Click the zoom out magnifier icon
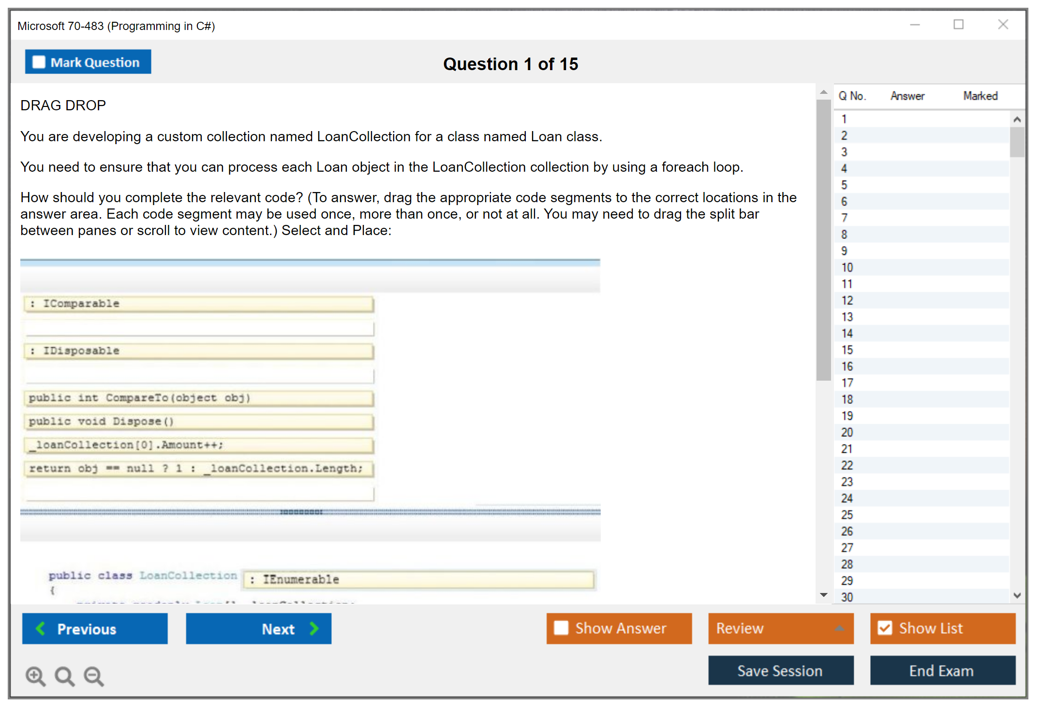 pos(94,676)
